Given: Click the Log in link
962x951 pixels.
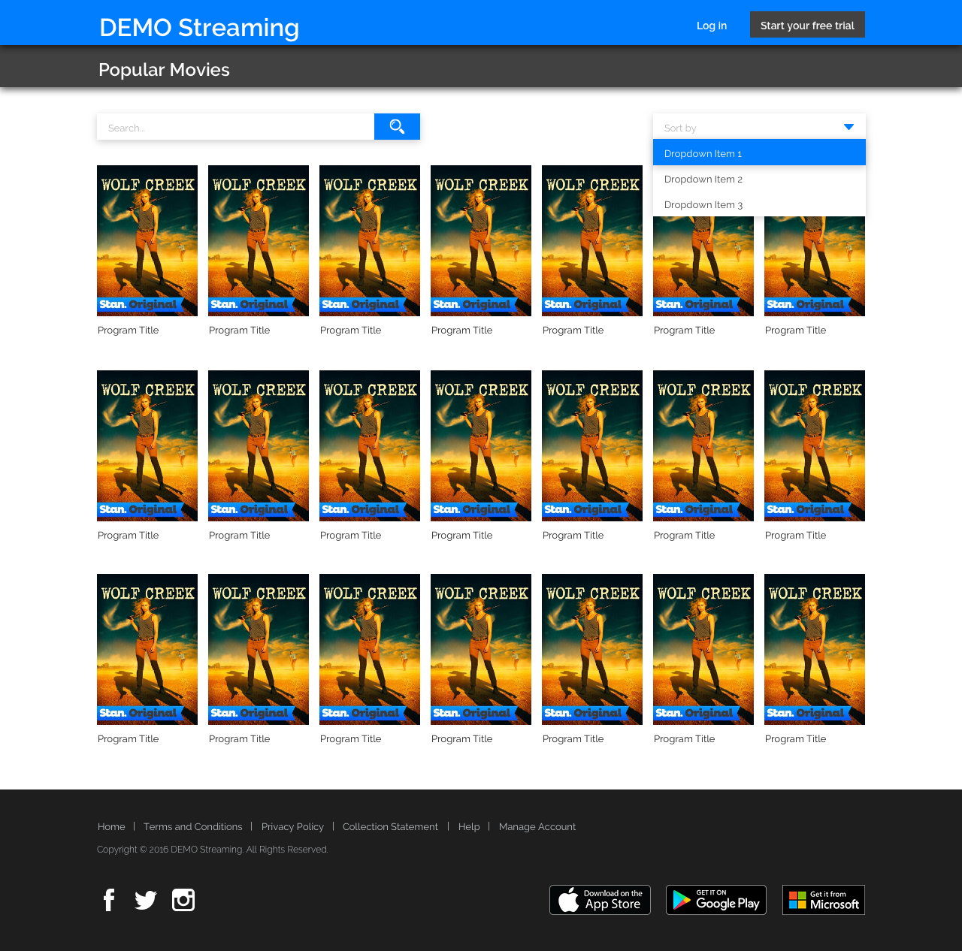Looking at the screenshot, I should (x=712, y=26).
